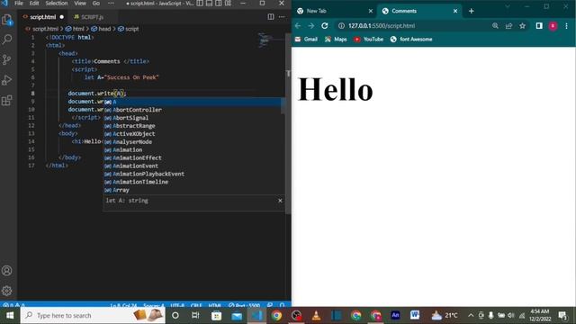Viewport: 576px width, 324px height.
Task: Toggle panel layout icon in title bar
Action: (x=209, y=4)
